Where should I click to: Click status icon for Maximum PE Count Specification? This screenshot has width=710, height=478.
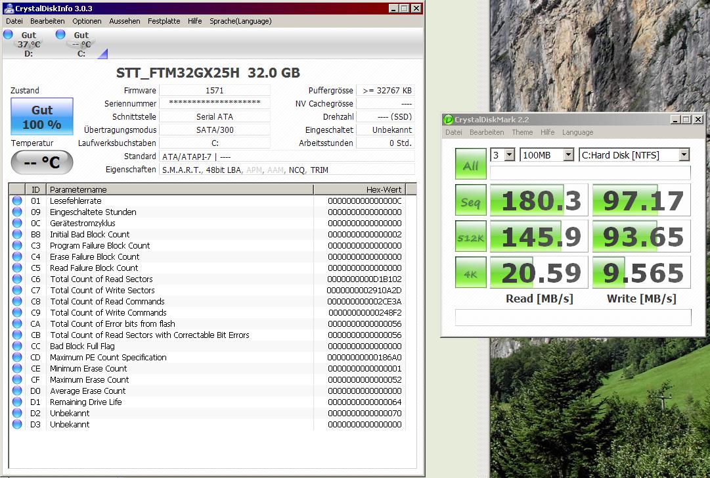tap(17, 357)
